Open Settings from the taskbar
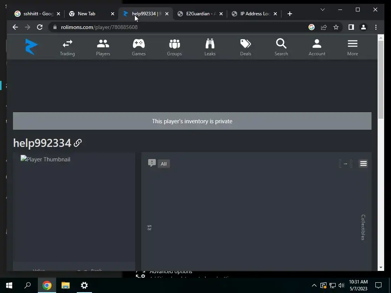Viewport: 391px width, 293px height. click(x=84, y=285)
